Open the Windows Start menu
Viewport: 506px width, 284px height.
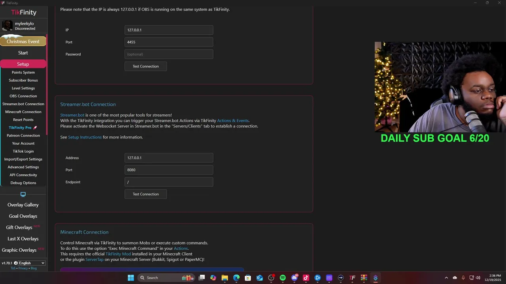click(x=131, y=278)
